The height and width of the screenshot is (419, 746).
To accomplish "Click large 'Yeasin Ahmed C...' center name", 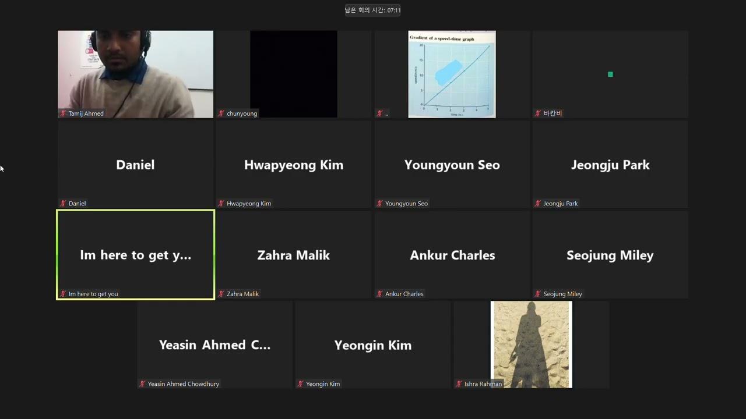I will click(x=214, y=345).
